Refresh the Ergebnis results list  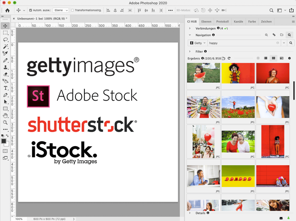[229, 58]
